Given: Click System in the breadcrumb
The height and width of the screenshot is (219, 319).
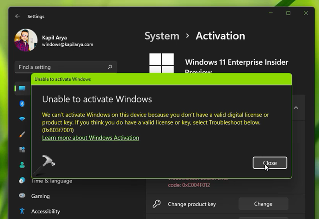Looking at the screenshot, I should [161, 36].
